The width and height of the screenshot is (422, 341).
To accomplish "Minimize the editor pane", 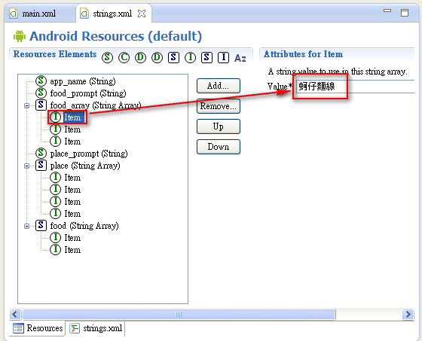I will point(387,11).
